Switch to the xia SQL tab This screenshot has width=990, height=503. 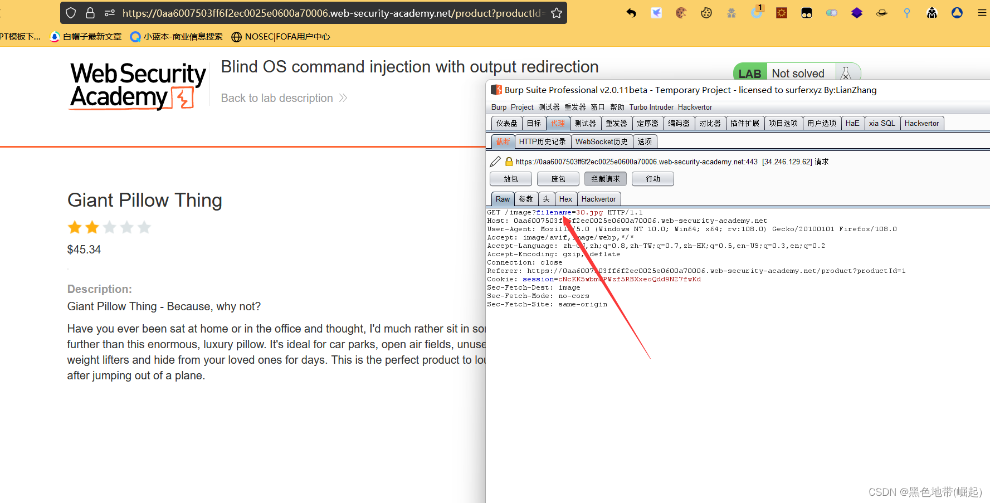pos(882,124)
